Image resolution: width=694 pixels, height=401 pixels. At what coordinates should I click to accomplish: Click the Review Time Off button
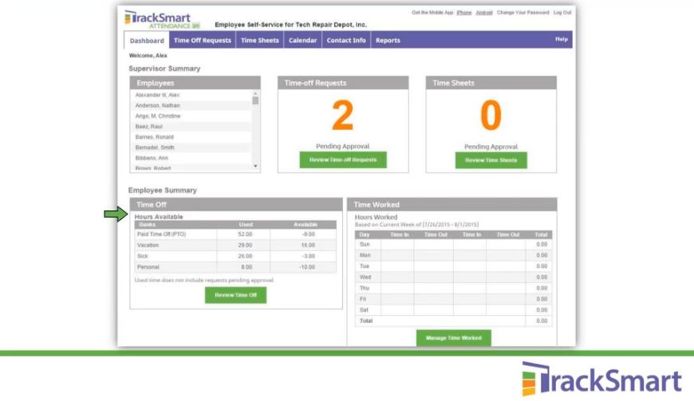[x=235, y=295]
